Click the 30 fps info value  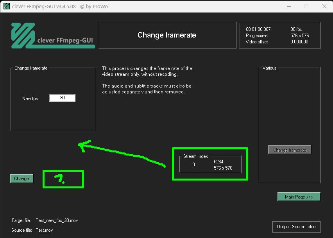point(296,29)
